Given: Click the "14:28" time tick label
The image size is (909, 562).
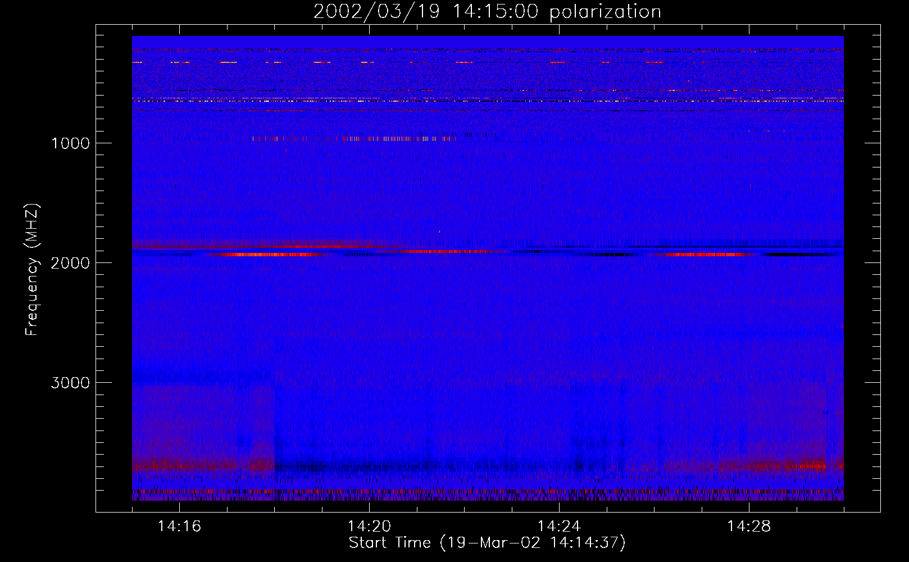Looking at the screenshot, I should (x=749, y=527).
